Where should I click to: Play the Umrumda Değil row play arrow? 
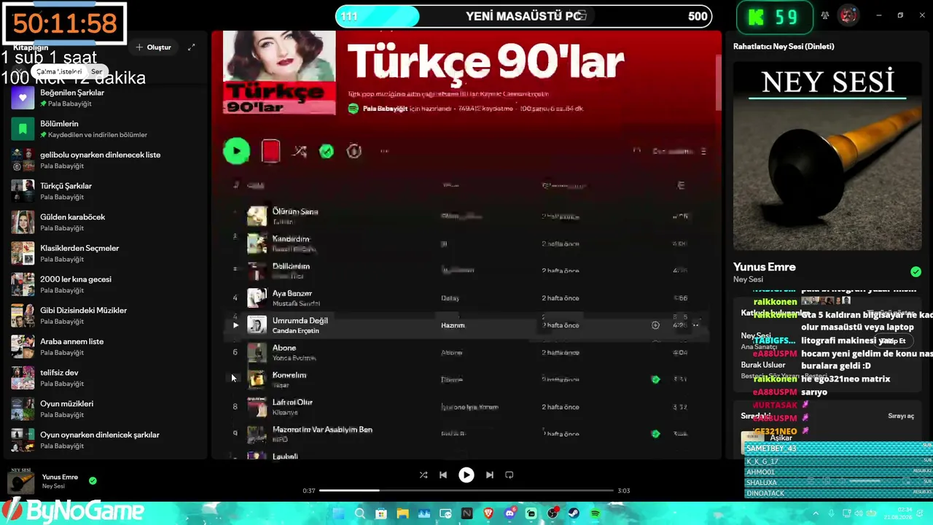235,325
